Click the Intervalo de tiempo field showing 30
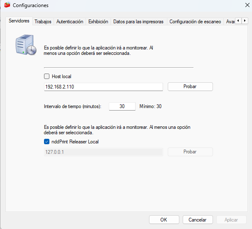The height and width of the screenshot is (229, 252). click(122, 106)
